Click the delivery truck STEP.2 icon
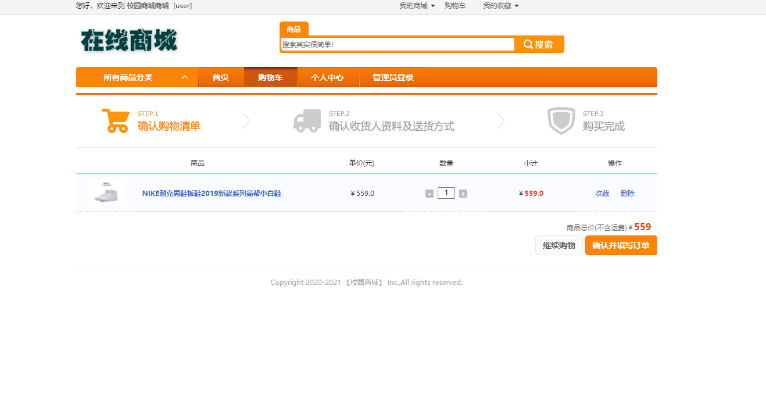This screenshot has height=404, width=766. pos(307,120)
